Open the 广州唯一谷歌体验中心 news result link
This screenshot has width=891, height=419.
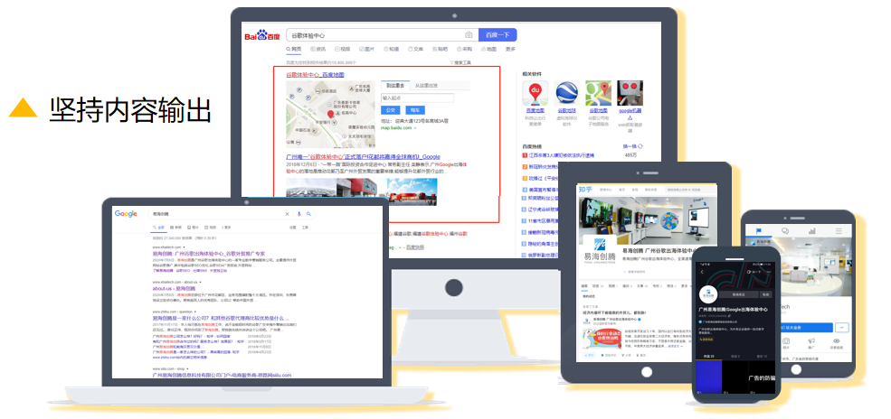(363, 156)
